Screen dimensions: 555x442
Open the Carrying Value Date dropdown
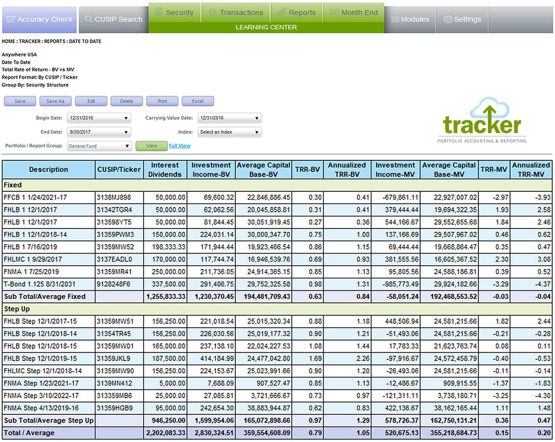(x=229, y=118)
